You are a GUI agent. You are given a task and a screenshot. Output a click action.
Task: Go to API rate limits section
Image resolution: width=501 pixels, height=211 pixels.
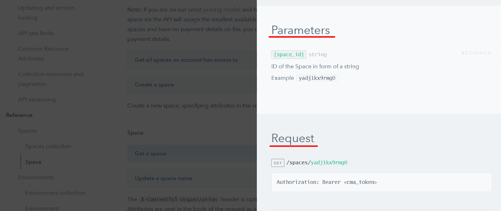[x=36, y=33]
